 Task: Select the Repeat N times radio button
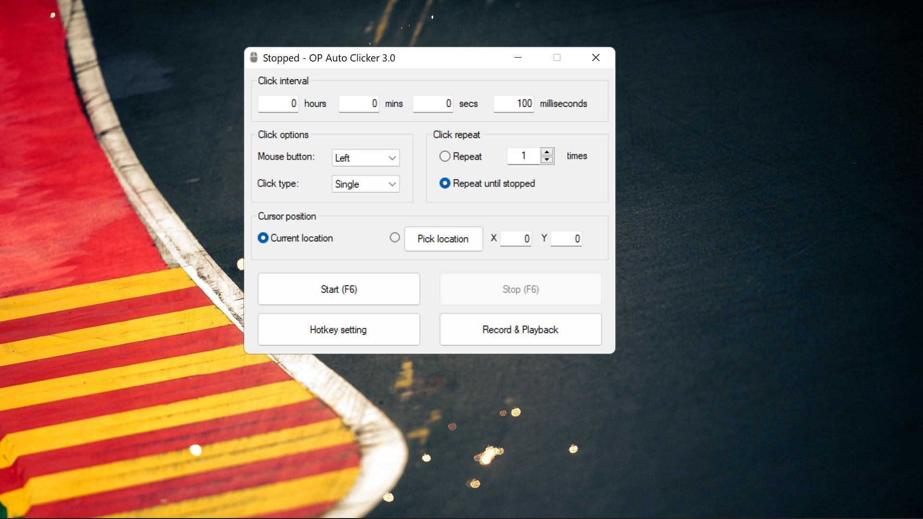point(444,156)
